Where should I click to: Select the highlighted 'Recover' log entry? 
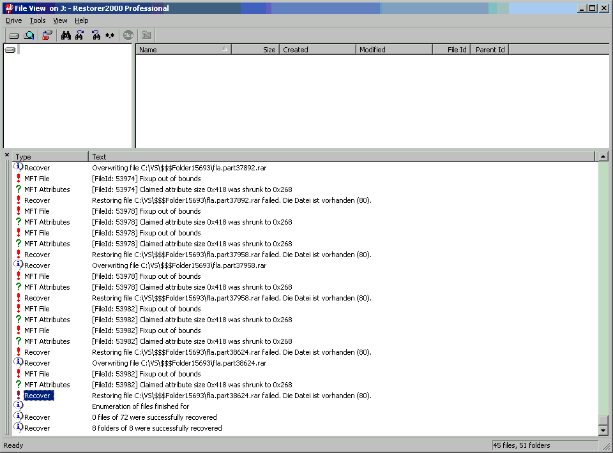38,396
